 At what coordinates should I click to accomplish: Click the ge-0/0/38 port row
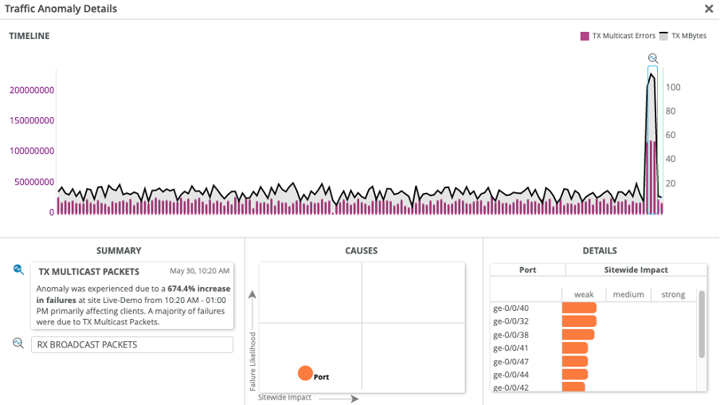511,335
